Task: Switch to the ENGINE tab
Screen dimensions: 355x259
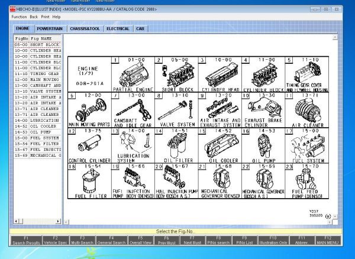Action: pyautogui.click(x=22, y=28)
